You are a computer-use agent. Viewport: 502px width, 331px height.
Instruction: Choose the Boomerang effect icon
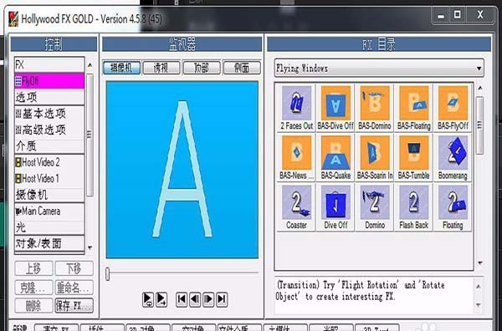[x=453, y=157]
